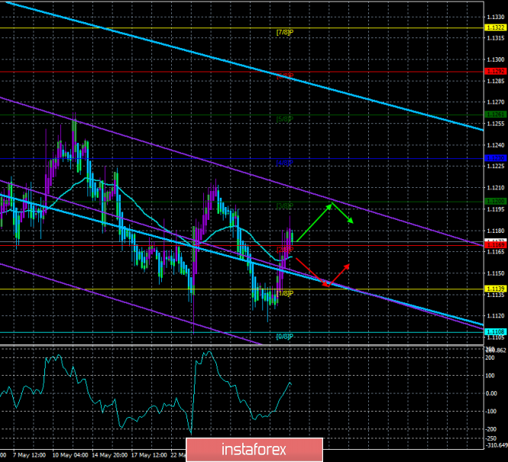Click the 7 May 12:00 date marker
Viewport: 508px width, 462px height.
[x=30, y=455]
